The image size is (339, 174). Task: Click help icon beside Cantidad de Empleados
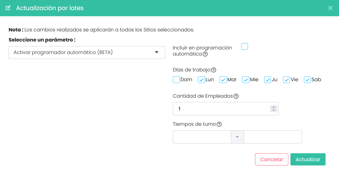tap(236, 96)
